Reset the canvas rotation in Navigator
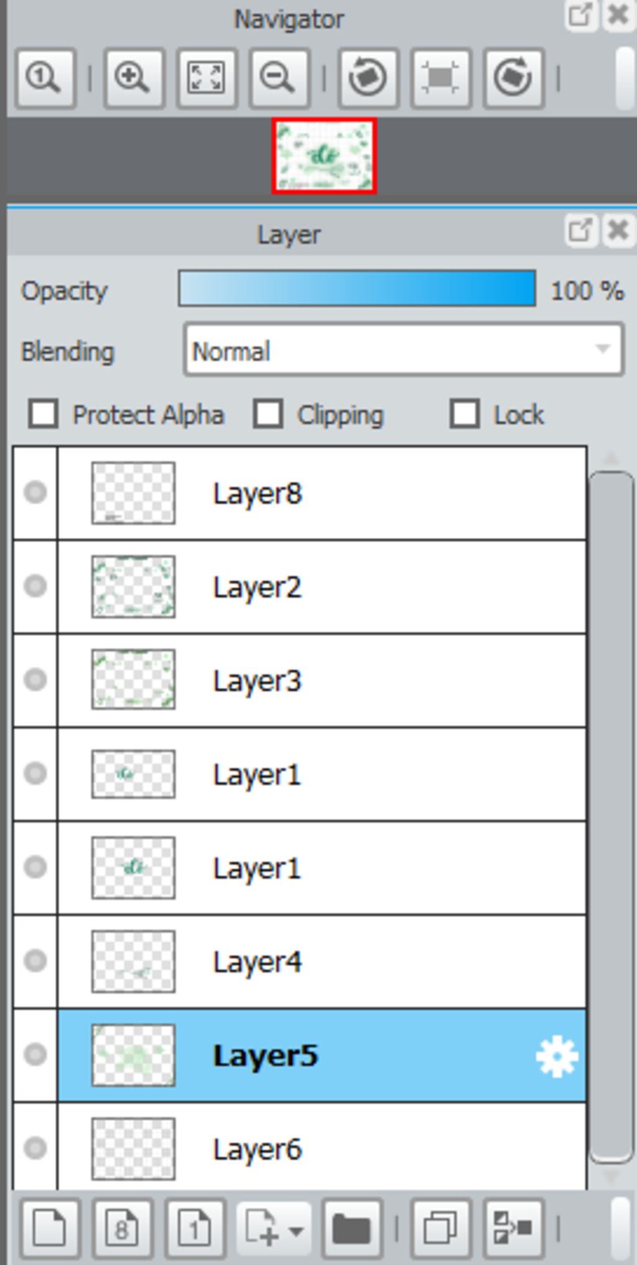The image size is (637, 1265). 440,78
